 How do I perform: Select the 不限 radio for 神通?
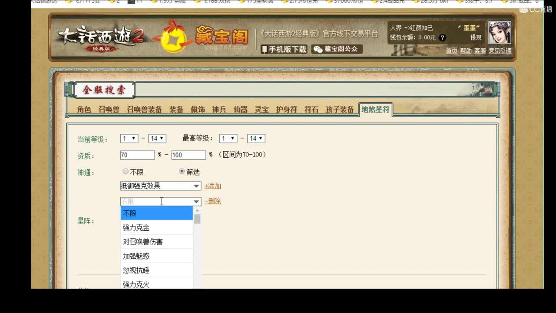(x=126, y=172)
